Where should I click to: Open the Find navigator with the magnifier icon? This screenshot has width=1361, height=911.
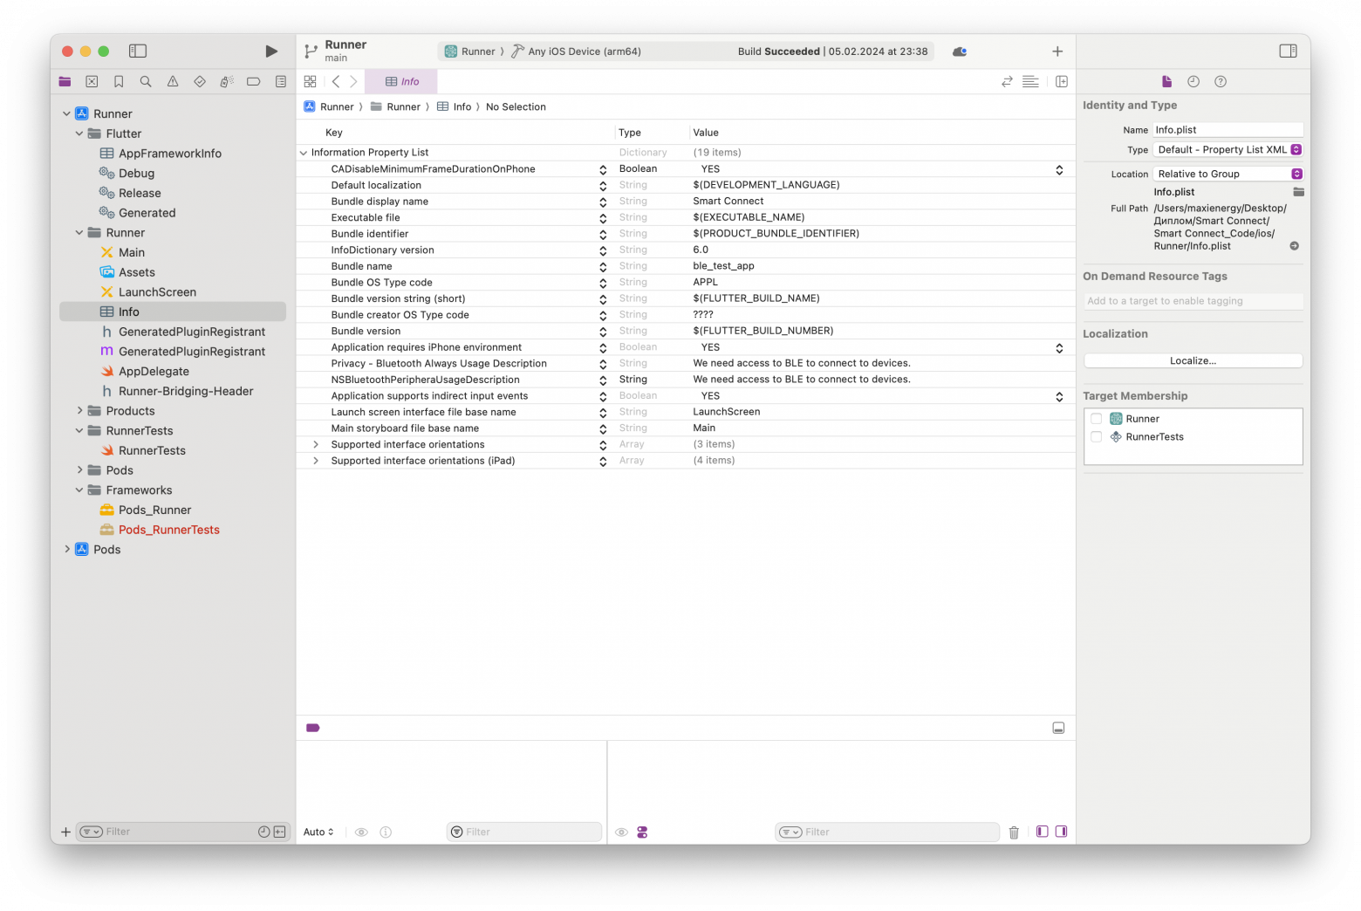(146, 81)
